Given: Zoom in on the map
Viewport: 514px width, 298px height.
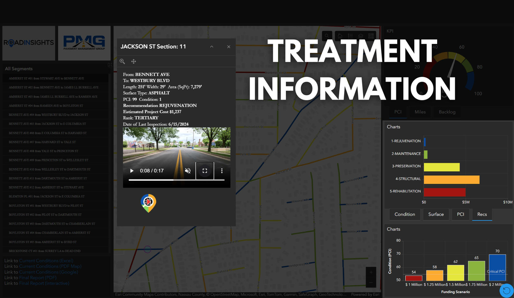Looking at the screenshot, I should coord(371,272).
